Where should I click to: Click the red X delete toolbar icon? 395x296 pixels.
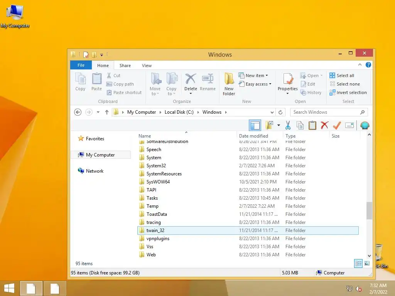point(324,125)
